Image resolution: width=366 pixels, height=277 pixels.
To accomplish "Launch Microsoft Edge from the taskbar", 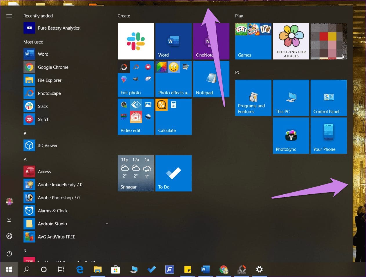I will [x=80, y=269].
